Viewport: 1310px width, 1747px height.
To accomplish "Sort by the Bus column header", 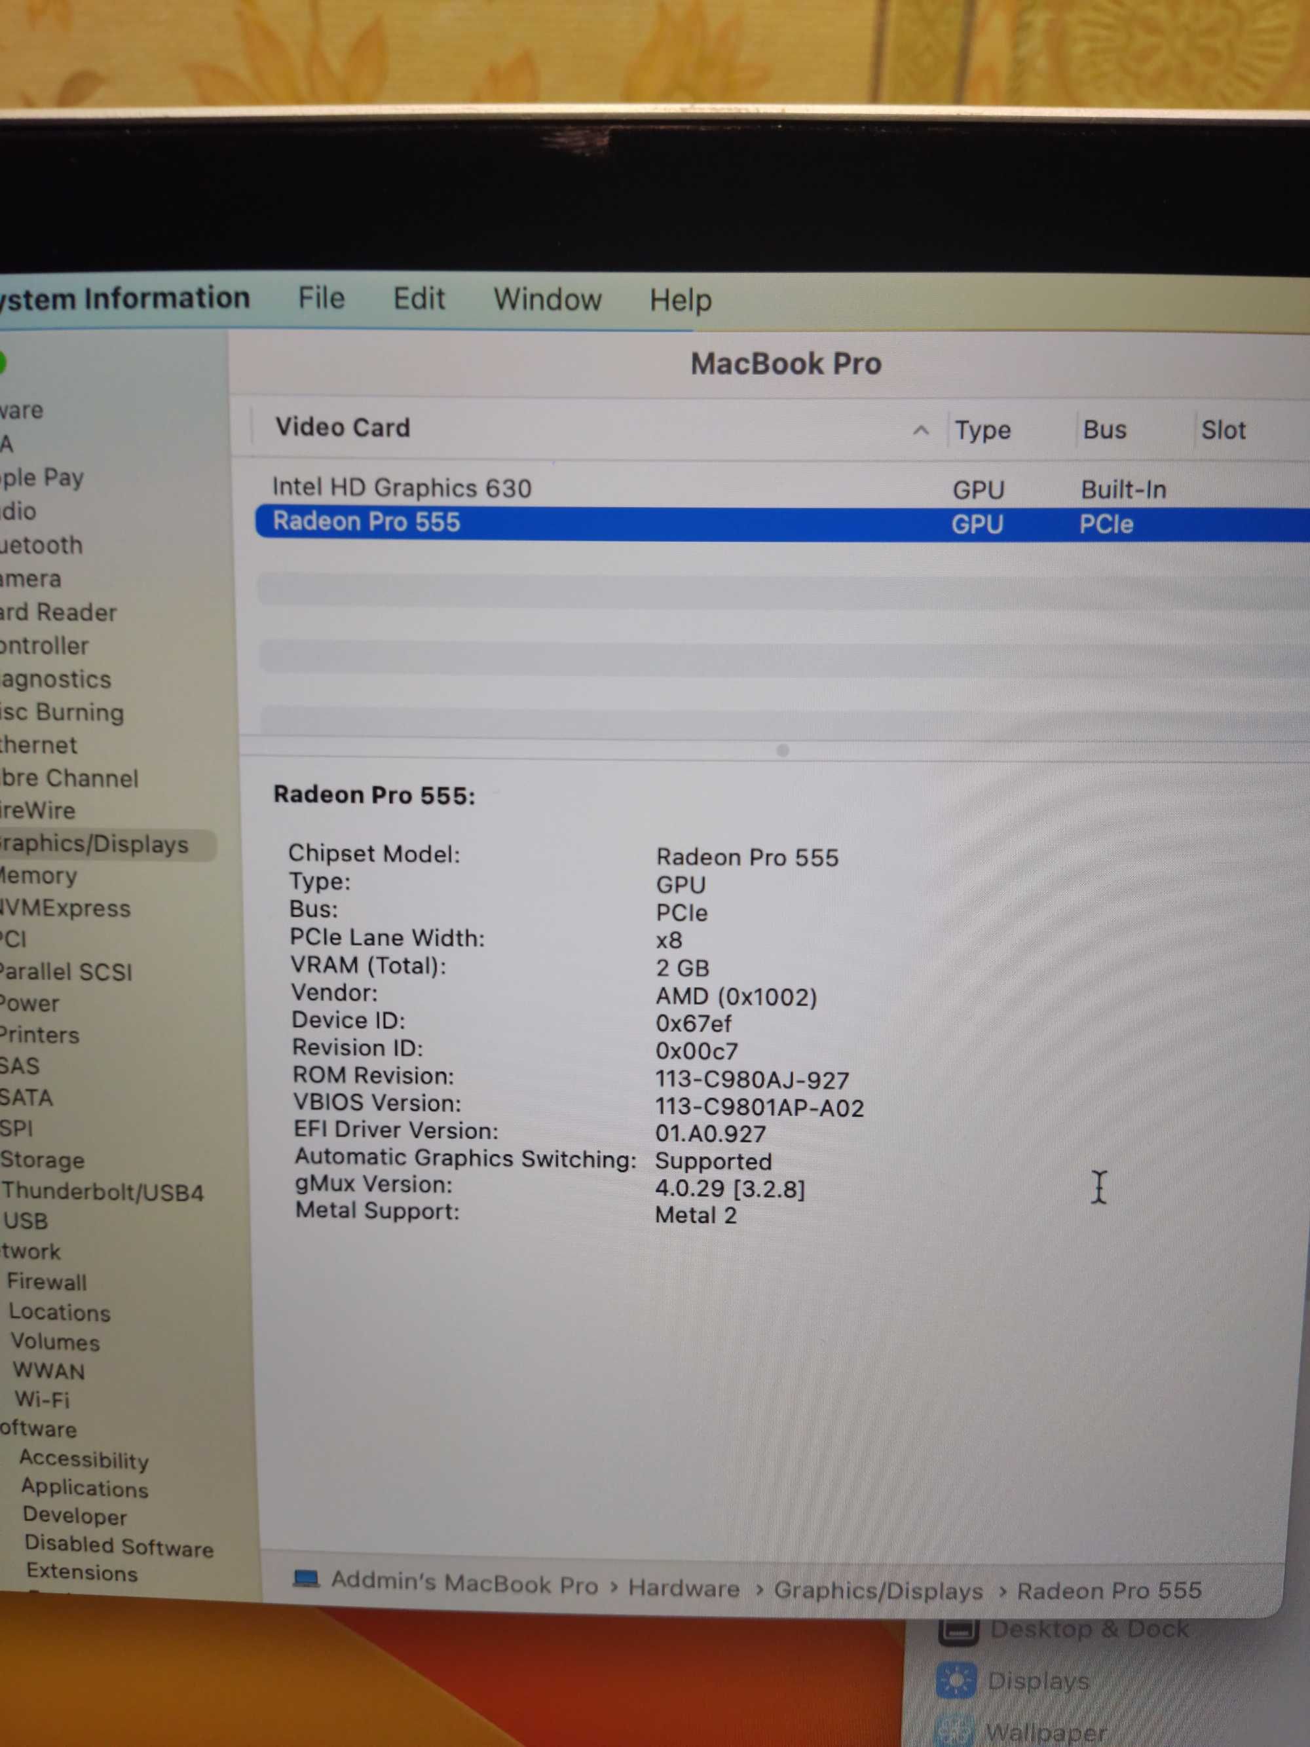I will coord(1104,430).
